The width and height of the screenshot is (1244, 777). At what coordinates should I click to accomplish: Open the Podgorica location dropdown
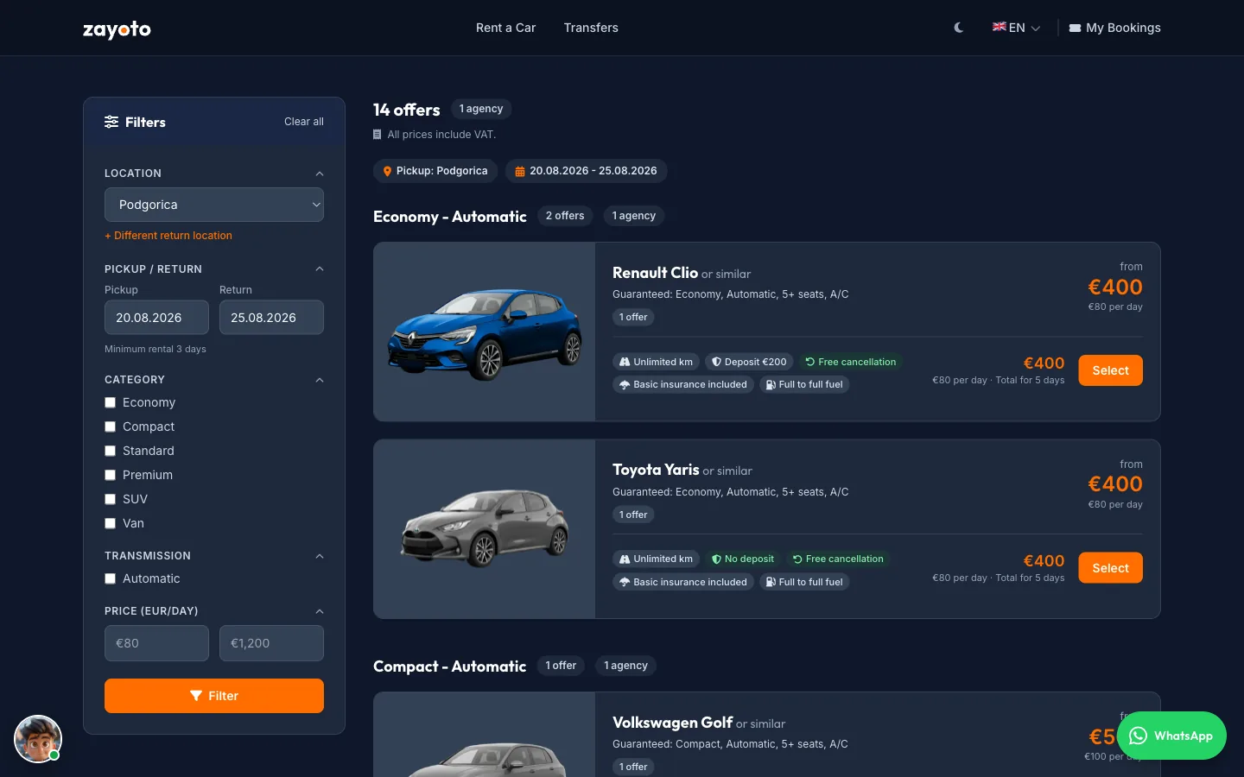click(x=214, y=205)
